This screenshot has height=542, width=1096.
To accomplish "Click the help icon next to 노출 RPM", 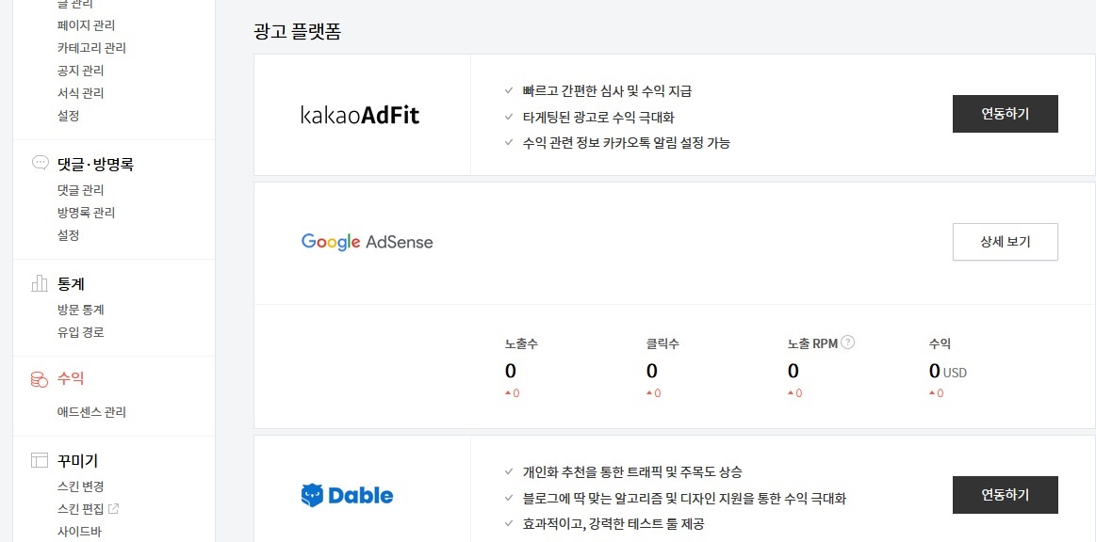I will [x=848, y=343].
